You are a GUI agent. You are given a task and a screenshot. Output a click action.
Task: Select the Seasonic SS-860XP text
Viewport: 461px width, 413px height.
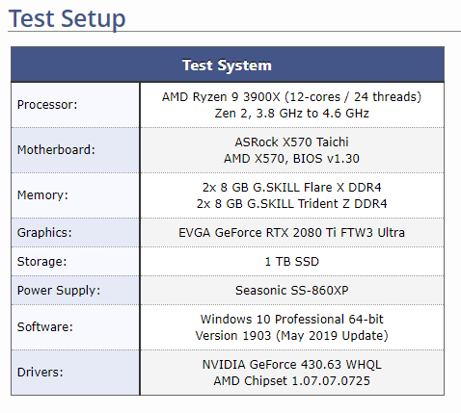291,291
